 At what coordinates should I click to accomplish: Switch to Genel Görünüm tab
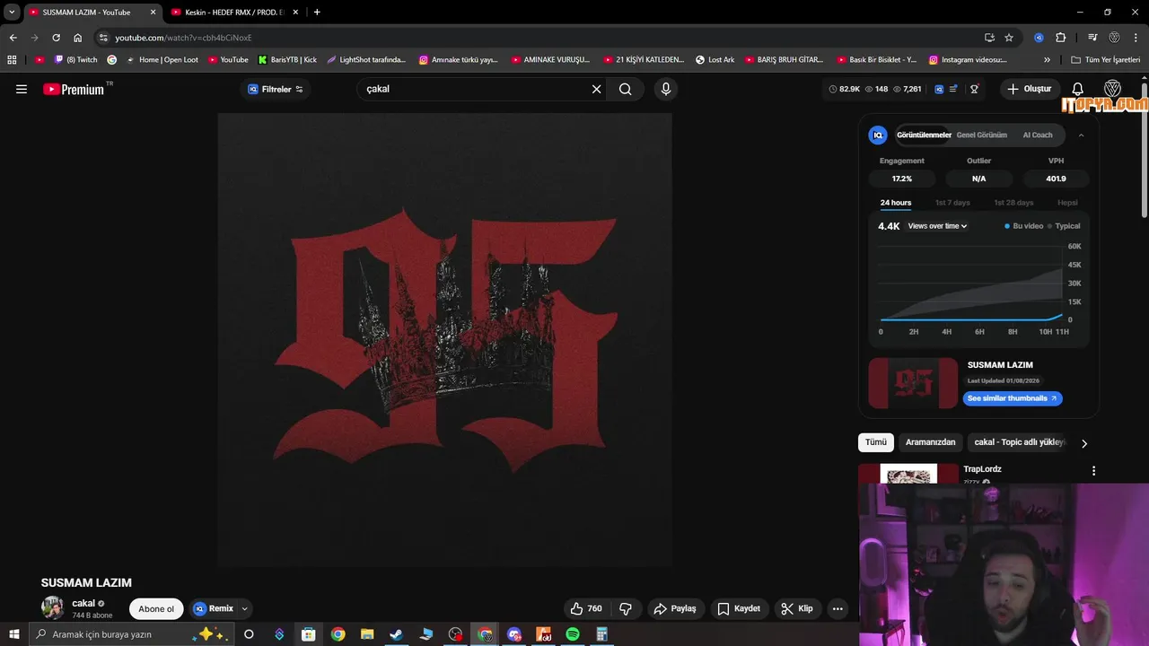click(981, 135)
